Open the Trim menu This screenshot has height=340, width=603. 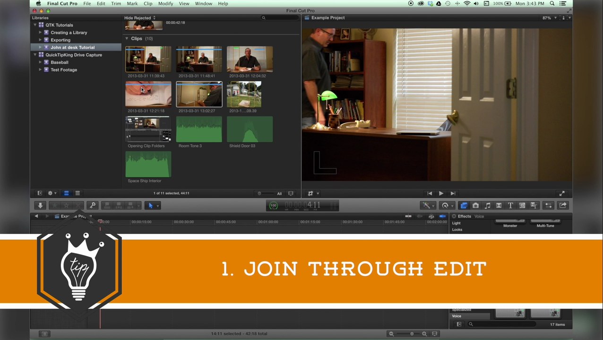pyautogui.click(x=116, y=3)
